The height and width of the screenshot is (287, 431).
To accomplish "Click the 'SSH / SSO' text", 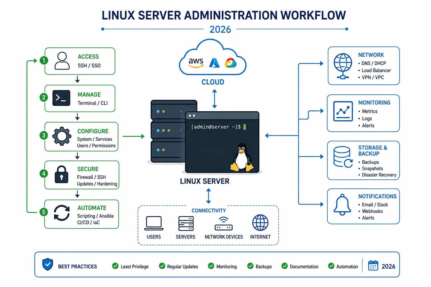I will pos(89,66).
